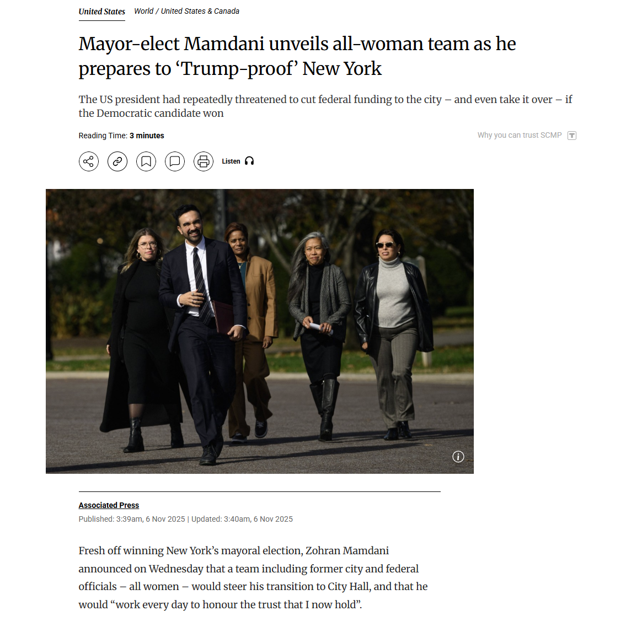This screenshot has height=622, width=626.
Task: Click the Reading Time 3 minutes label
Action: 121,136
